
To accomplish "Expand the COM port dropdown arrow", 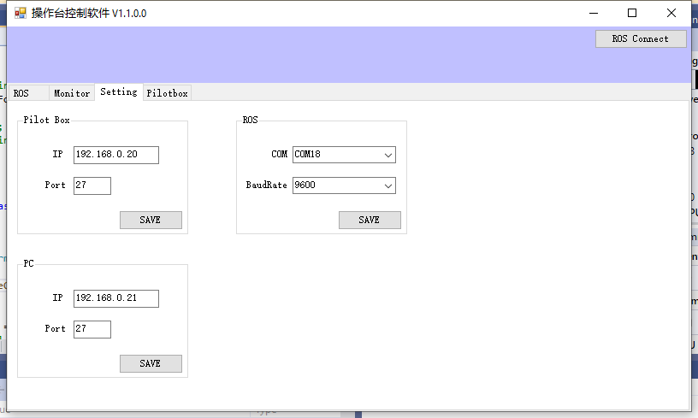I will pyautogui.click(x=388, y=155).
